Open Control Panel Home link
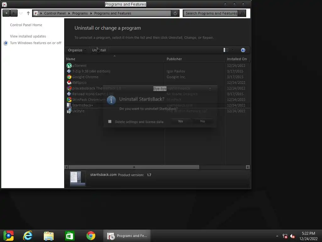This screenshot has width=322, height=242. 26,25
